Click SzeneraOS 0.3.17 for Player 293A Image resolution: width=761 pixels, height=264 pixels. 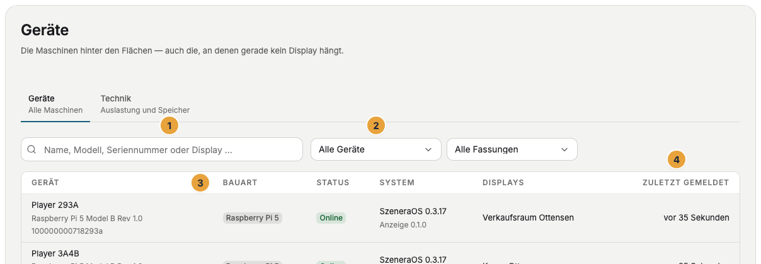click(413, 211)
